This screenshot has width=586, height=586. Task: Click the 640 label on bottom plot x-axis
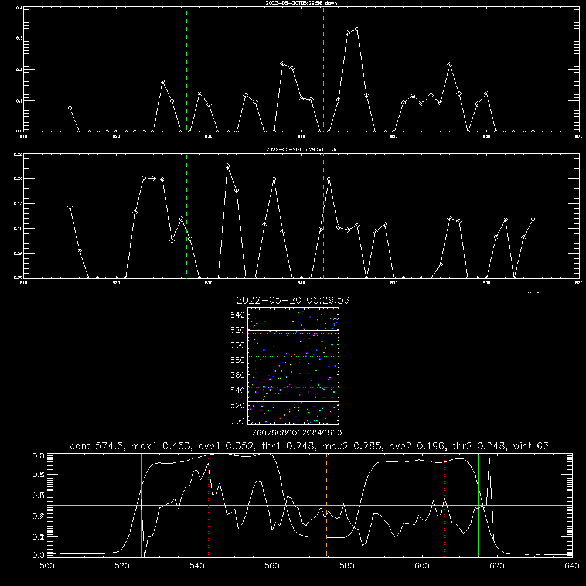[572, 566]
